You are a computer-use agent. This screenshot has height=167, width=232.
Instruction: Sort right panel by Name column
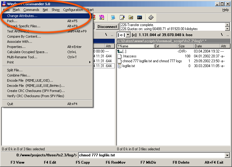[135, 46]
